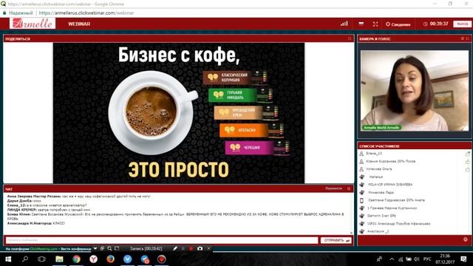This screenshot has width=473, height=266.
Task: Click the browser address bar URL
Action: tap(86, 13)
